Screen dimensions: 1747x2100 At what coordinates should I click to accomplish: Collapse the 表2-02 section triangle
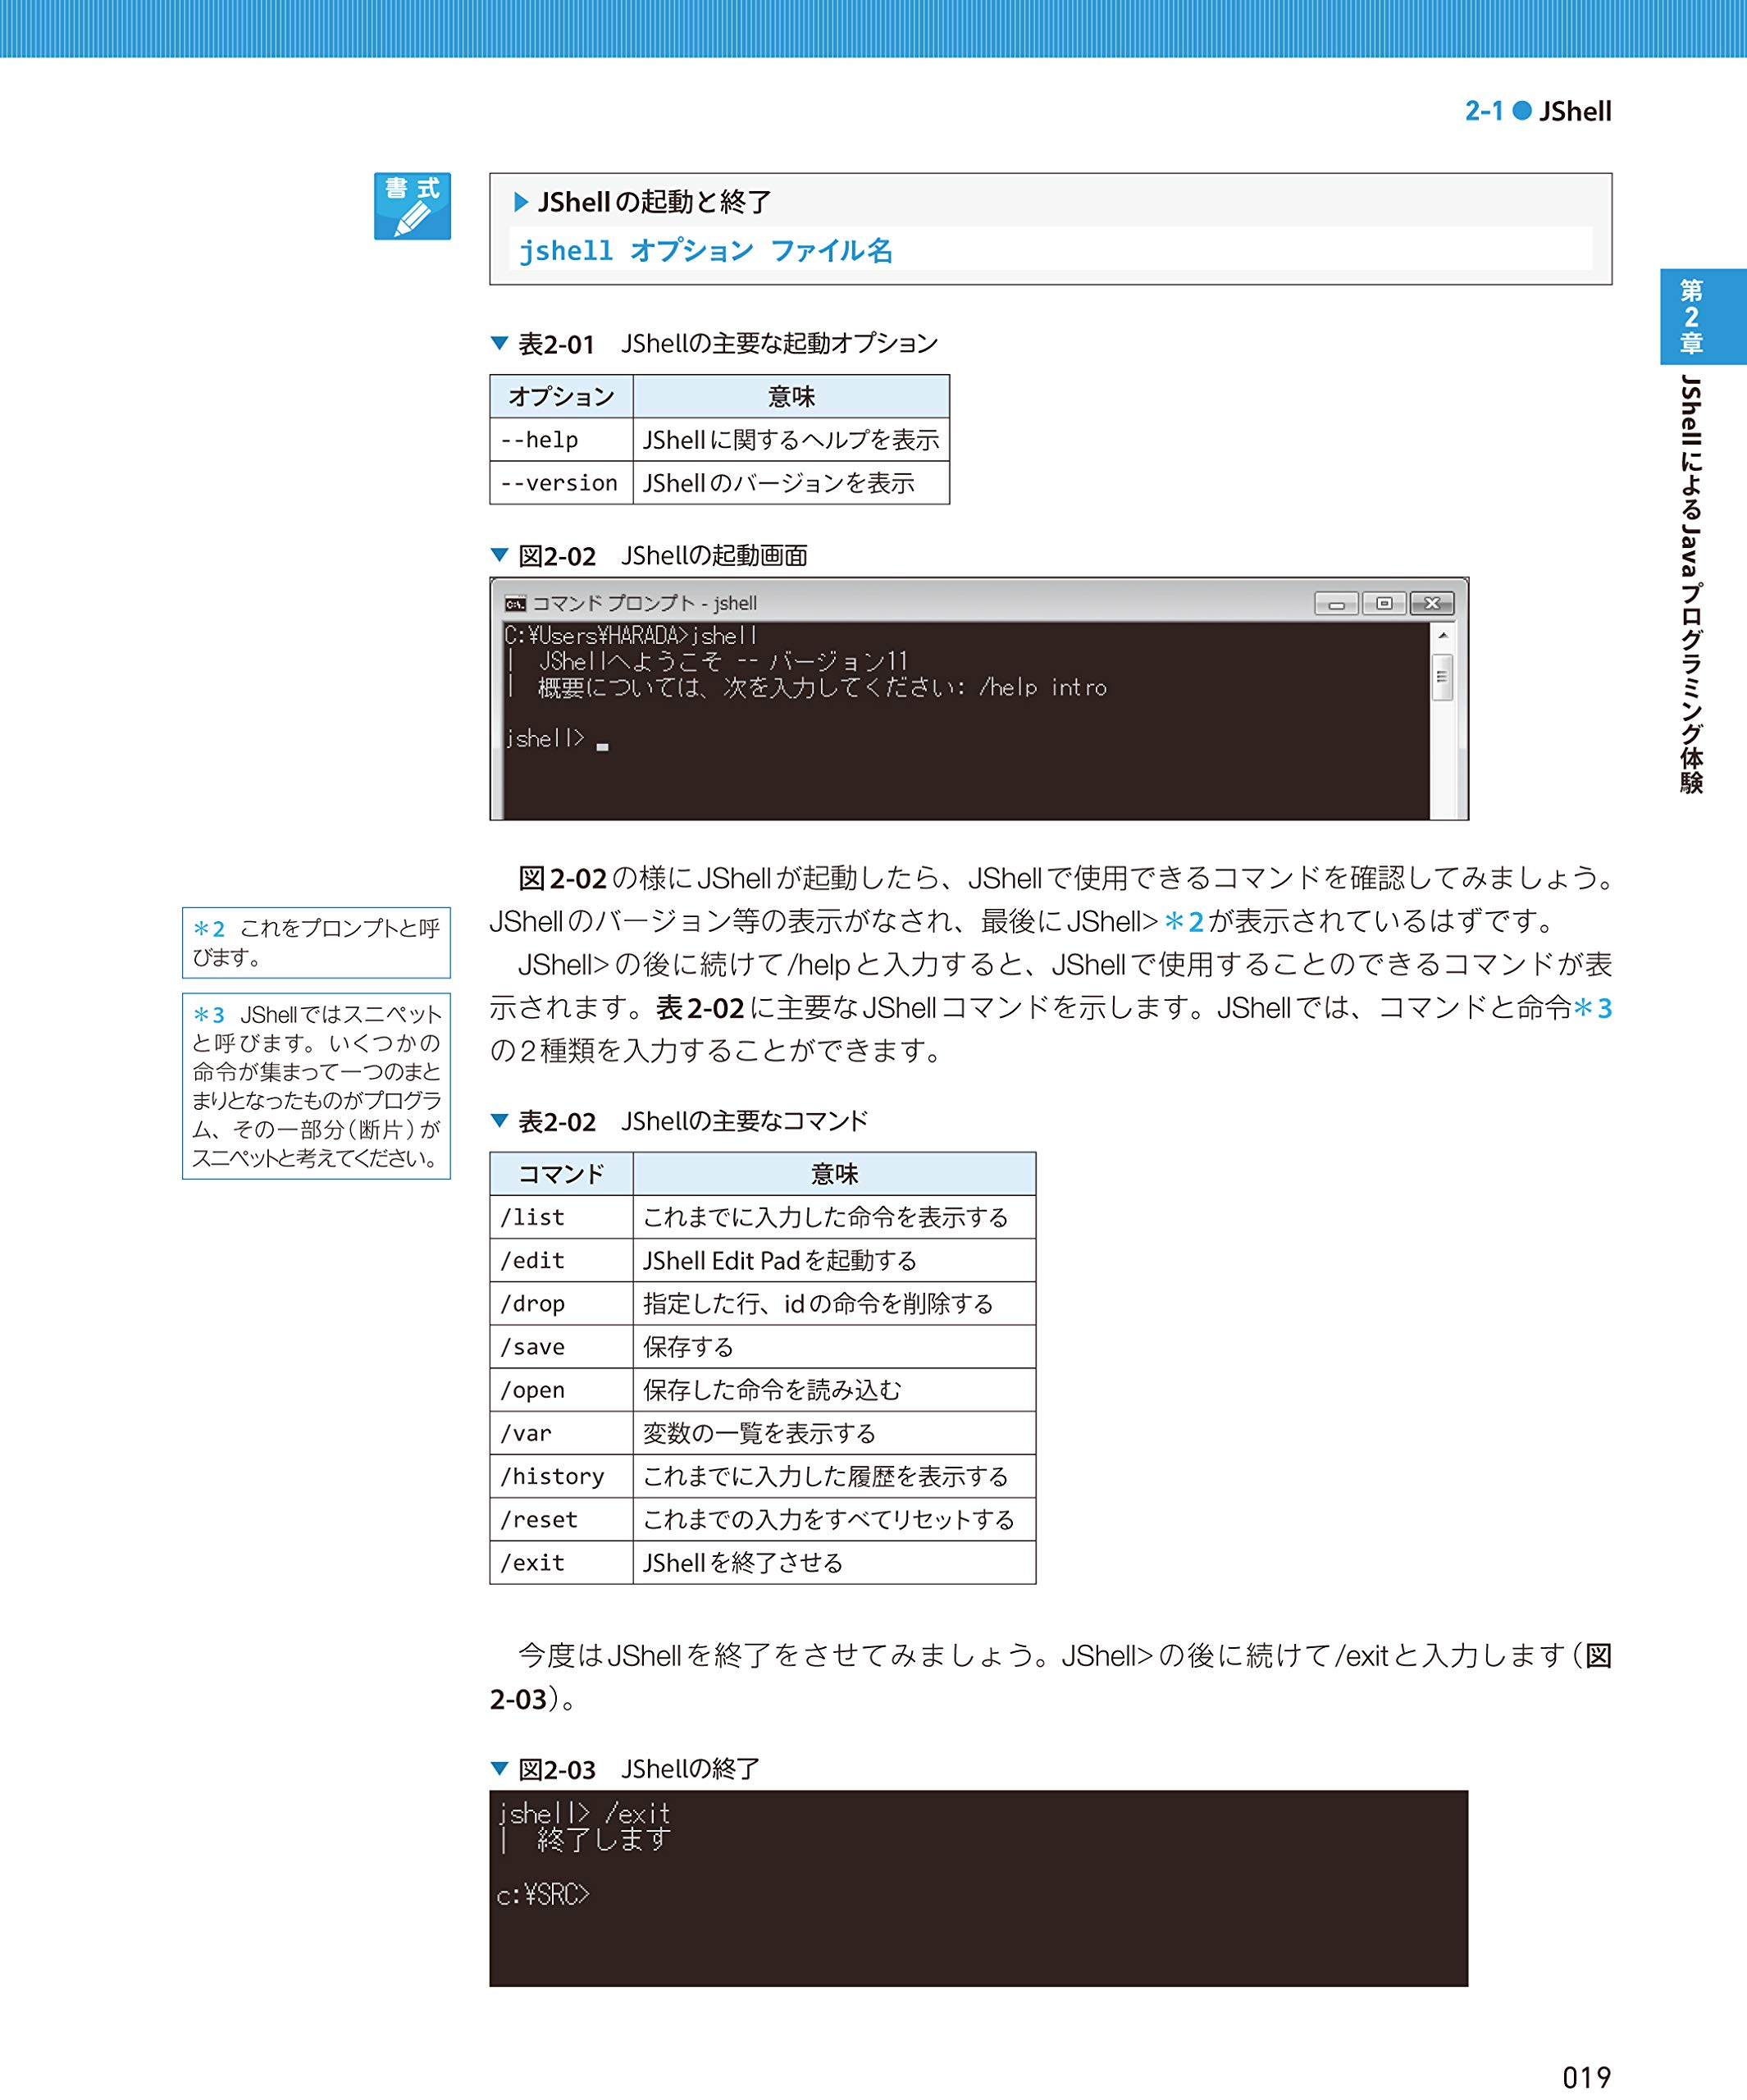(x=500, y=1121)
